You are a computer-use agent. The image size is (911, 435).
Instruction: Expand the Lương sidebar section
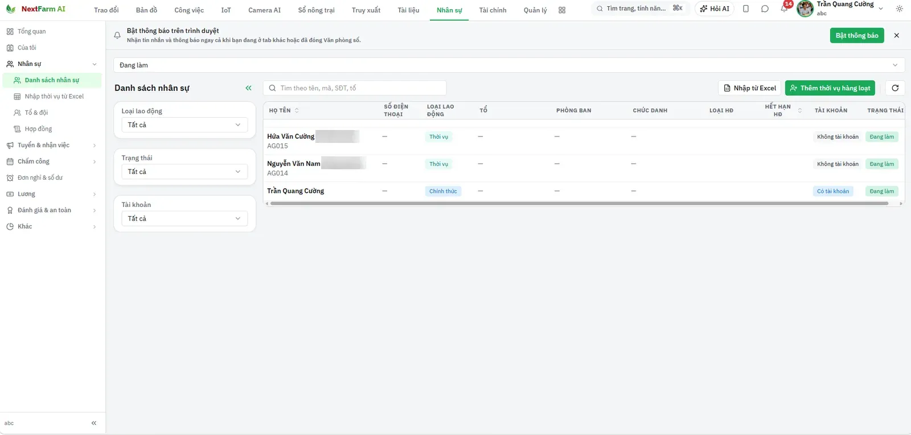coord(52,194)
